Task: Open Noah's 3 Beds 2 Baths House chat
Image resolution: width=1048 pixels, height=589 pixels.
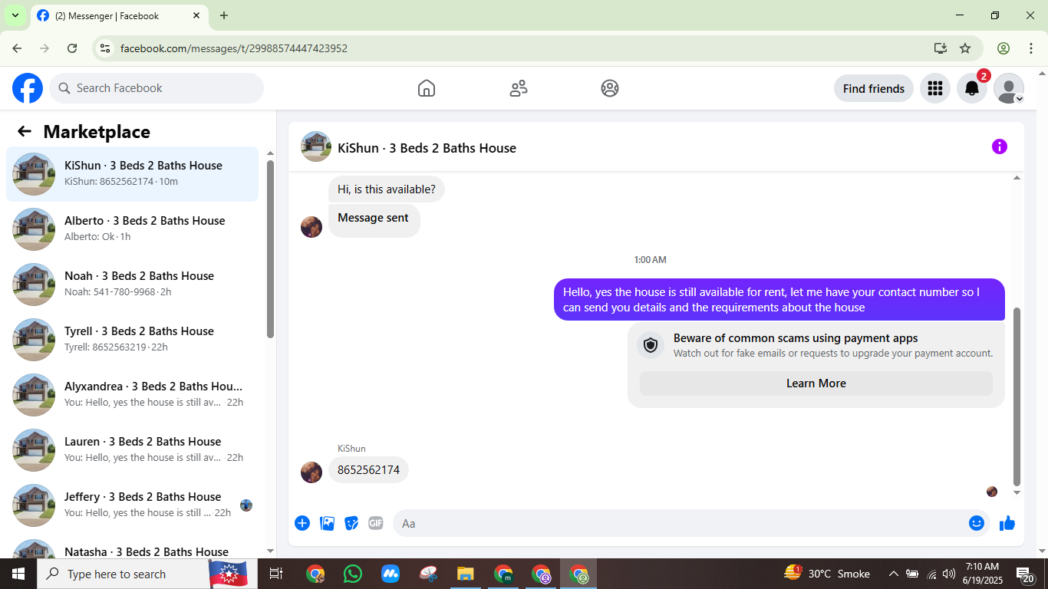Action: (x=132, y=284)
